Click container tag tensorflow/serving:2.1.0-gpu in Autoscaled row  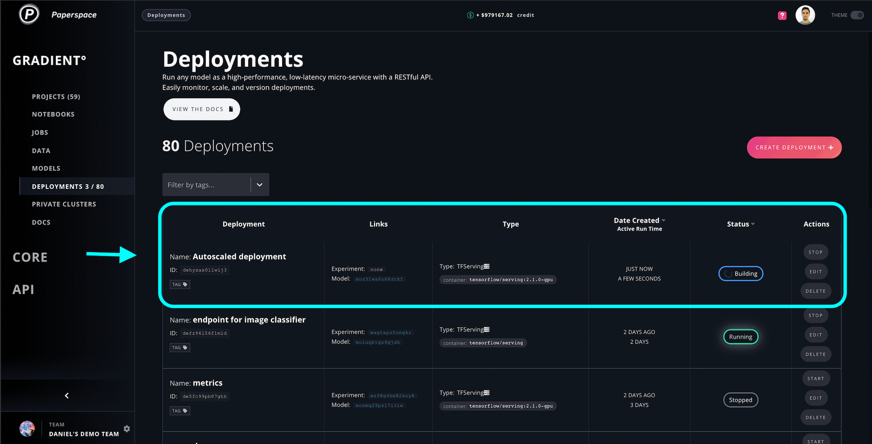point(498,280)
